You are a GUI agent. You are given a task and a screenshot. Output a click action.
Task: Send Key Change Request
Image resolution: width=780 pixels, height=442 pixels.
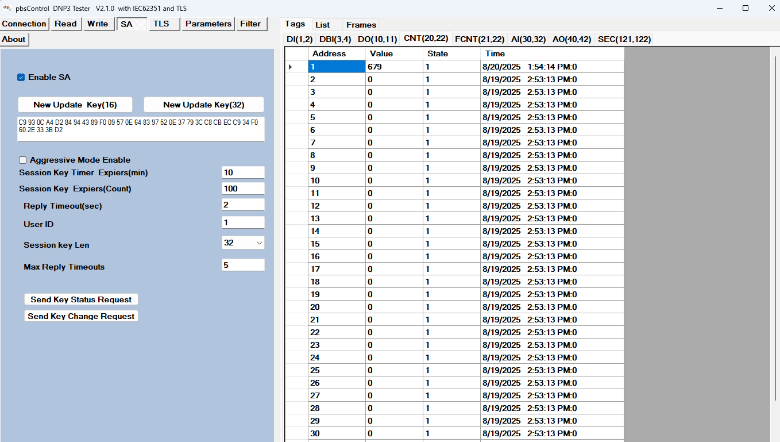pyautogui.click(x=80, y=316)
